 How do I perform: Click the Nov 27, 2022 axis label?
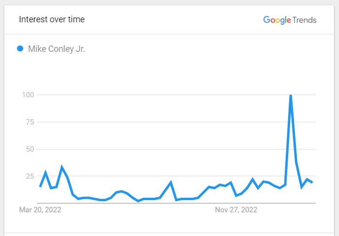236,210
